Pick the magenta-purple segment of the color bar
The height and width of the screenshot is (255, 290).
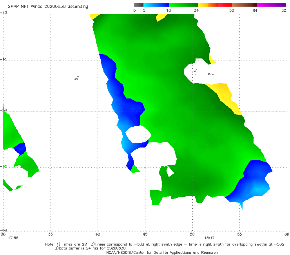[x=271, y=5]
